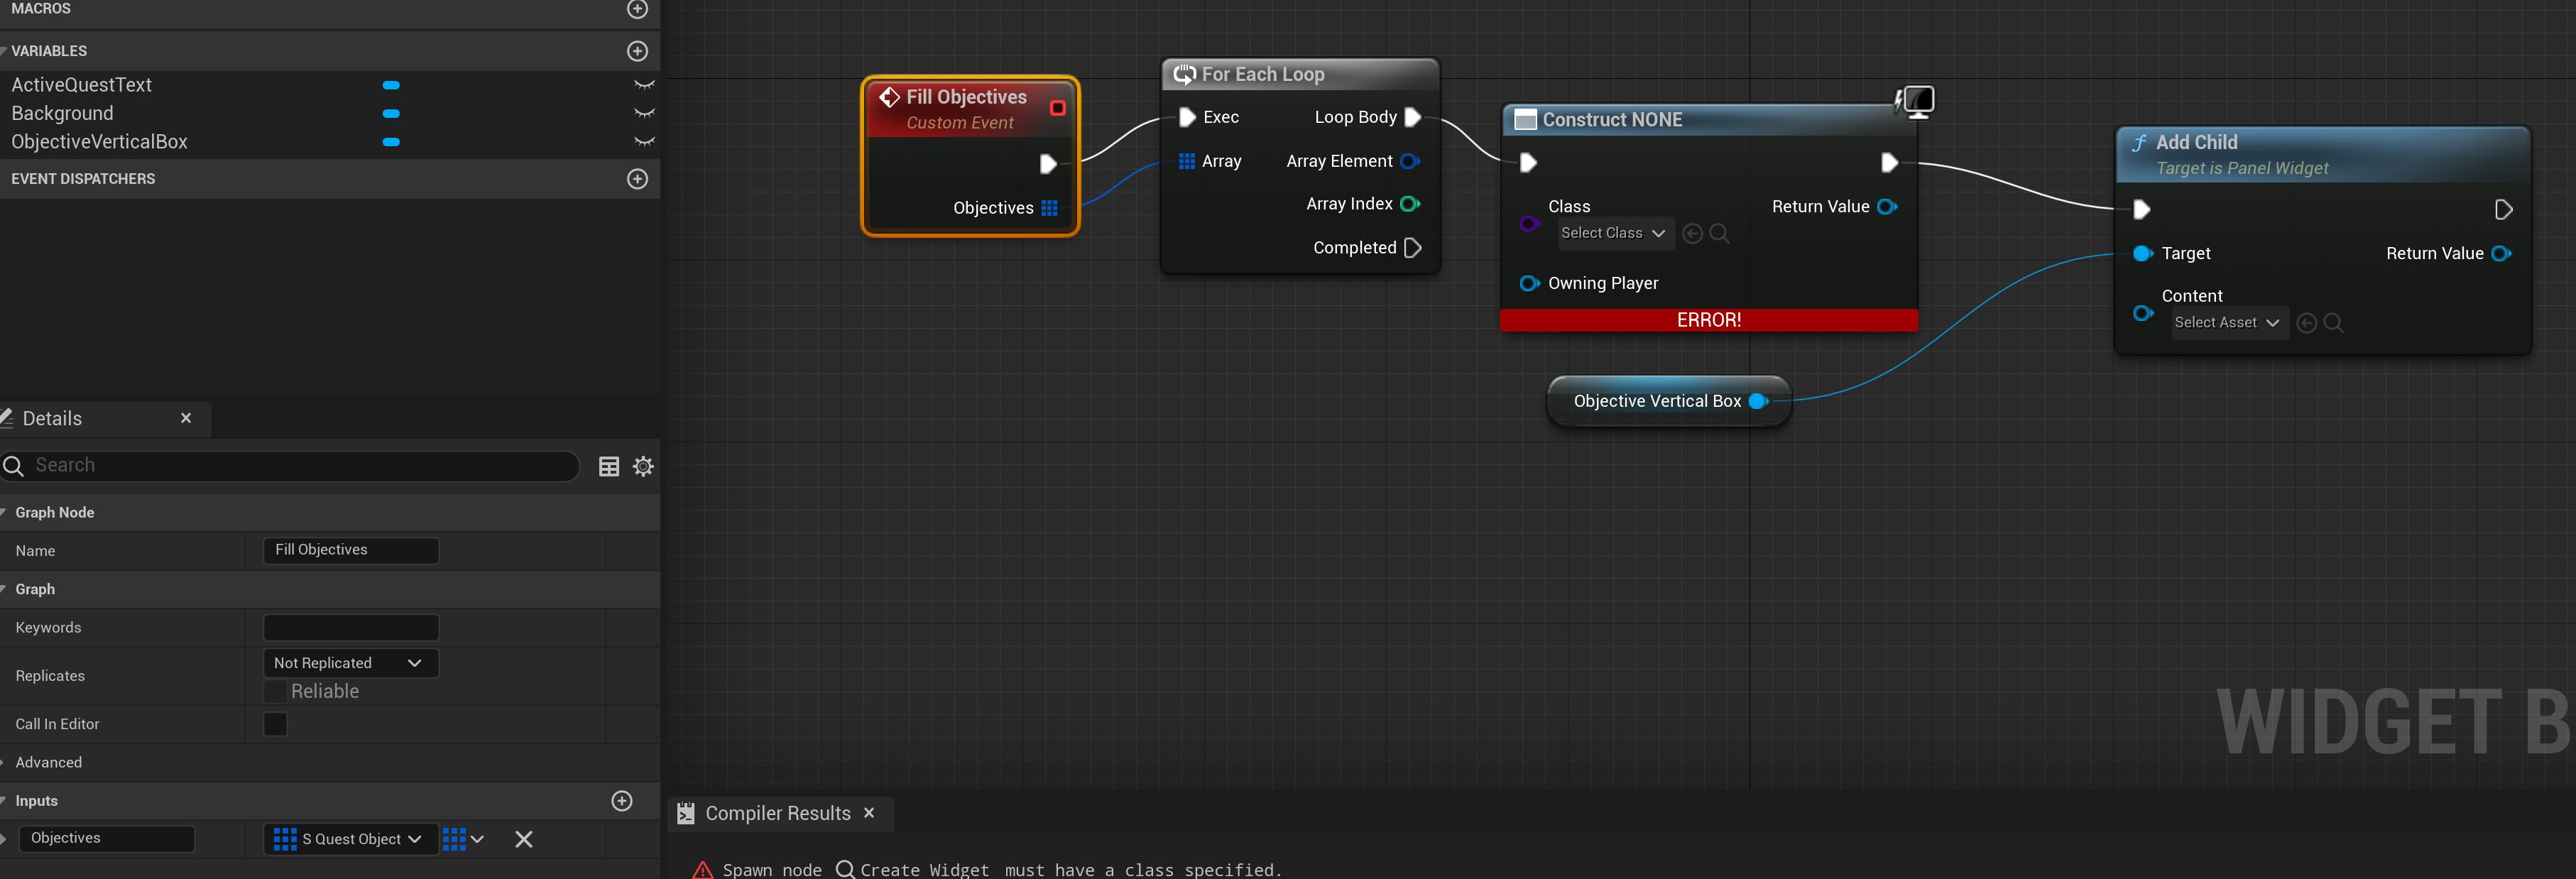Add a new macro with plus icon

(x=637, y=9)
